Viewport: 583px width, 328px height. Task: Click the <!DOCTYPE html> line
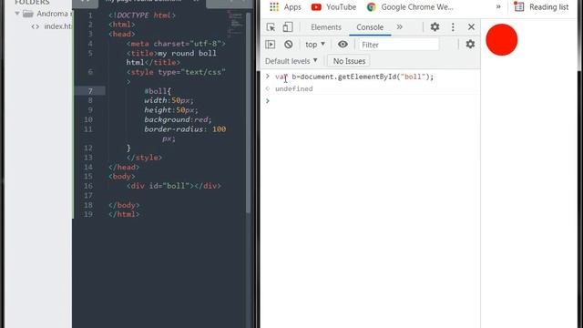(142, 15)
